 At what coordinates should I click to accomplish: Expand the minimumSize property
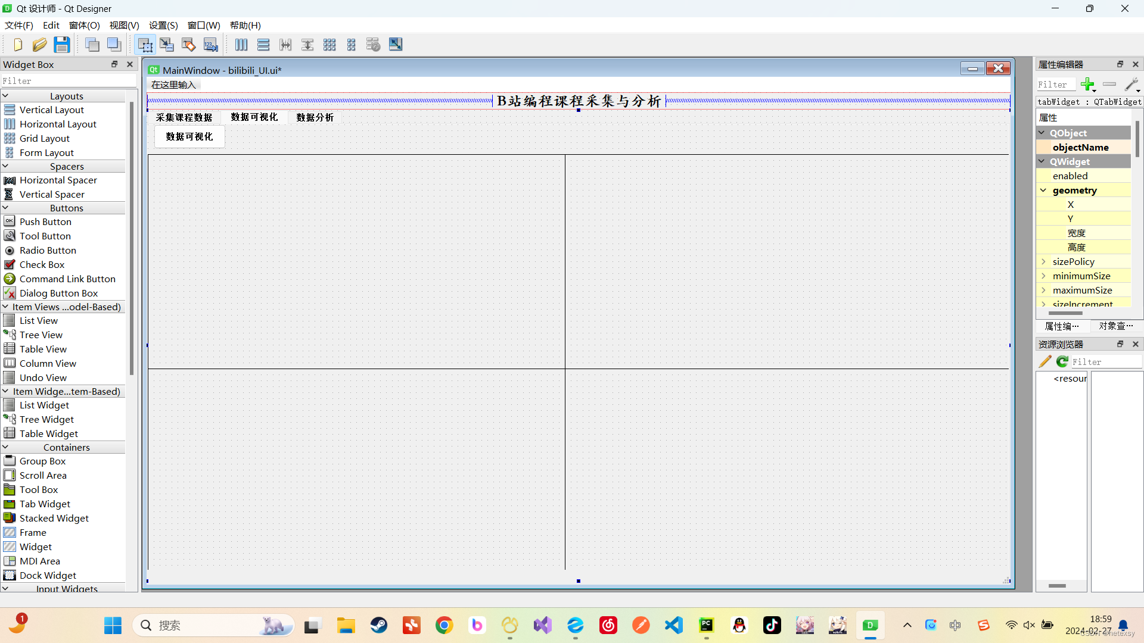tap(1043, 276)
